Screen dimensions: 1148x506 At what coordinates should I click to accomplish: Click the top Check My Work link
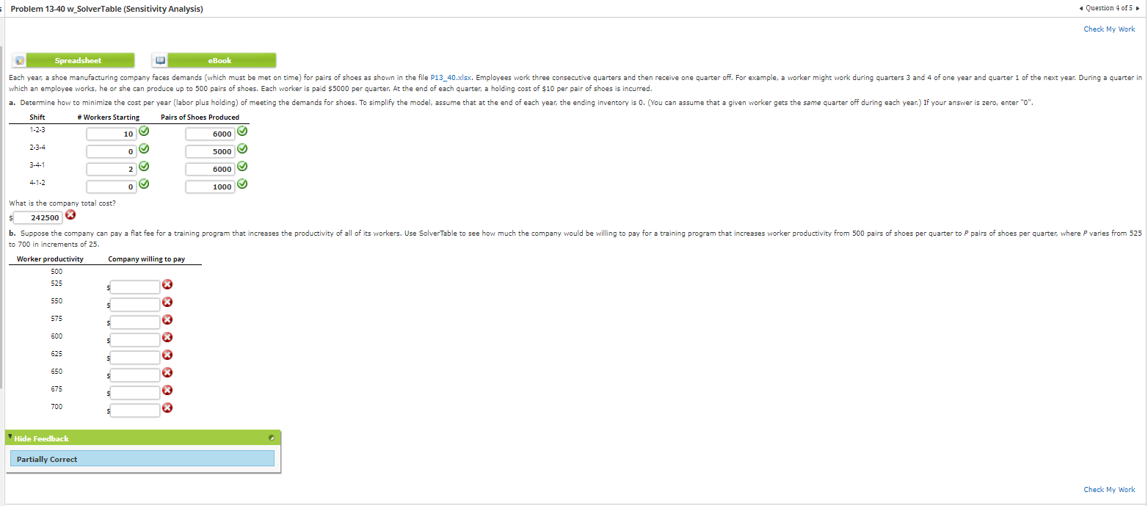click(1109, 29)
